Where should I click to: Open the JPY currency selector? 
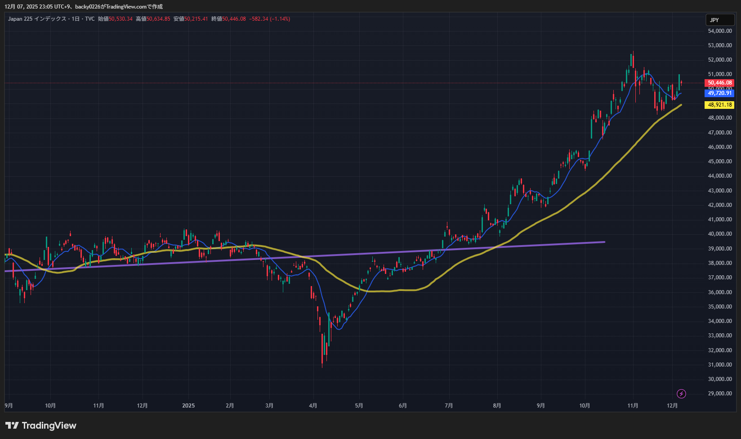pyautogui.click(x=719, y=20)
